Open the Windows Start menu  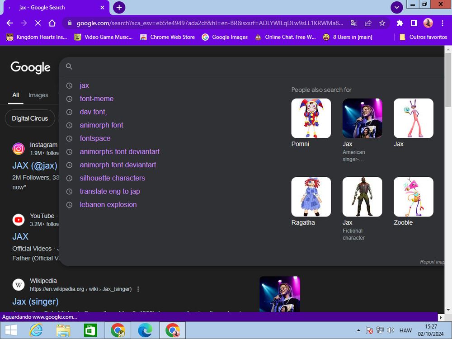[x=11, y=330]
